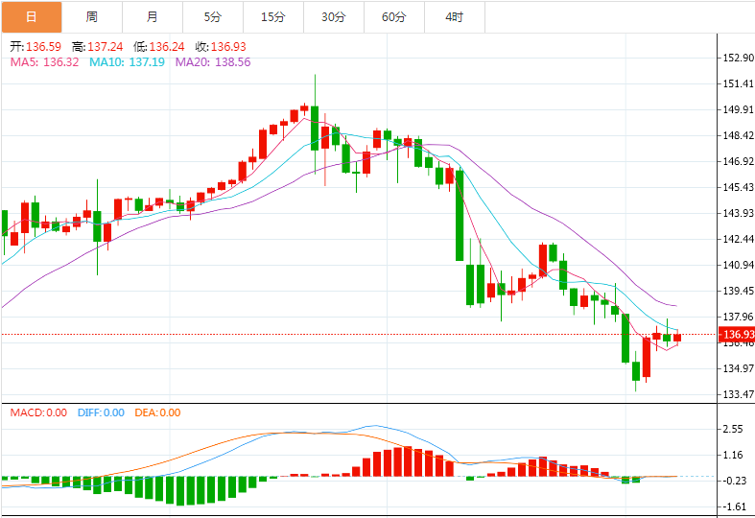Click the 137.96 price axis label

point(738,317)
